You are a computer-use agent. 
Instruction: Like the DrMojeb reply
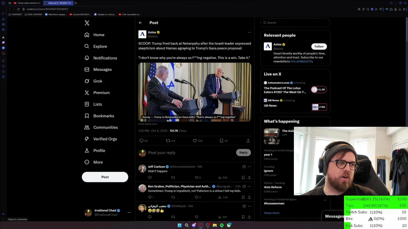pos(196,217)
